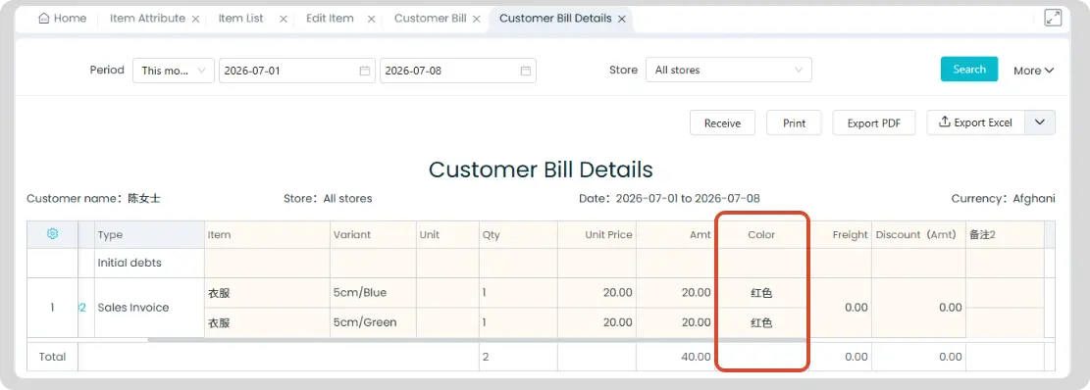Click the fullscreen expand icon
Screen dimensions: 1090x390
[x=1053, y=18]
